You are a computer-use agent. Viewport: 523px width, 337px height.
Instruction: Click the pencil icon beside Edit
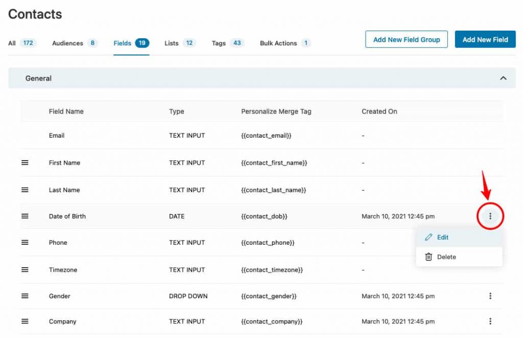tap(429, 237)
